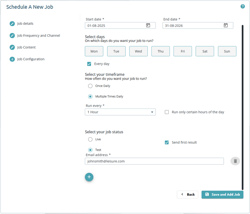
Task: Toggle the Mon day button
Action: tap(94, 51)
